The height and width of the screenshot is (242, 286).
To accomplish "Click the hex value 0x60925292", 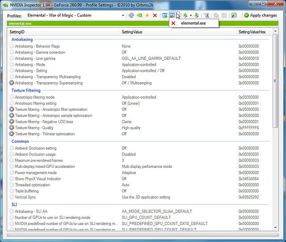I will [248, 197].
